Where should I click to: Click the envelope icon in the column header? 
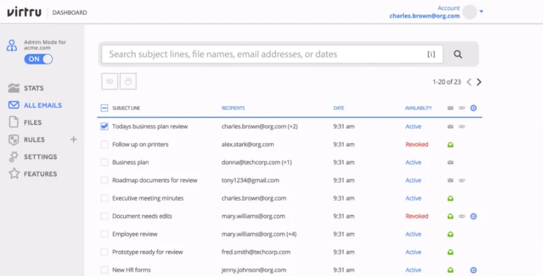pos(450,108)
